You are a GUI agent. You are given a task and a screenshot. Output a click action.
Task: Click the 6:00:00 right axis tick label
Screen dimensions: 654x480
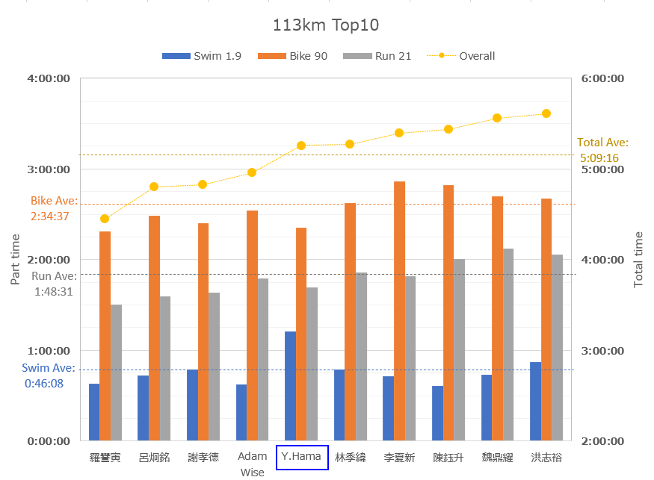point(602,78)
